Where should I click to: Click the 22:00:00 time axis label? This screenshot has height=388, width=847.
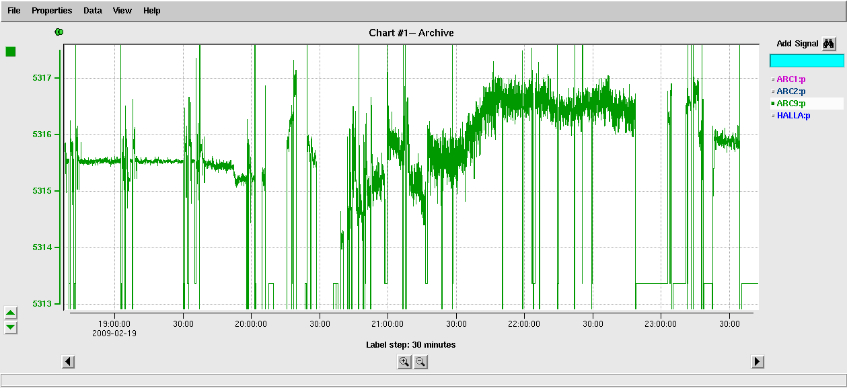524,323
